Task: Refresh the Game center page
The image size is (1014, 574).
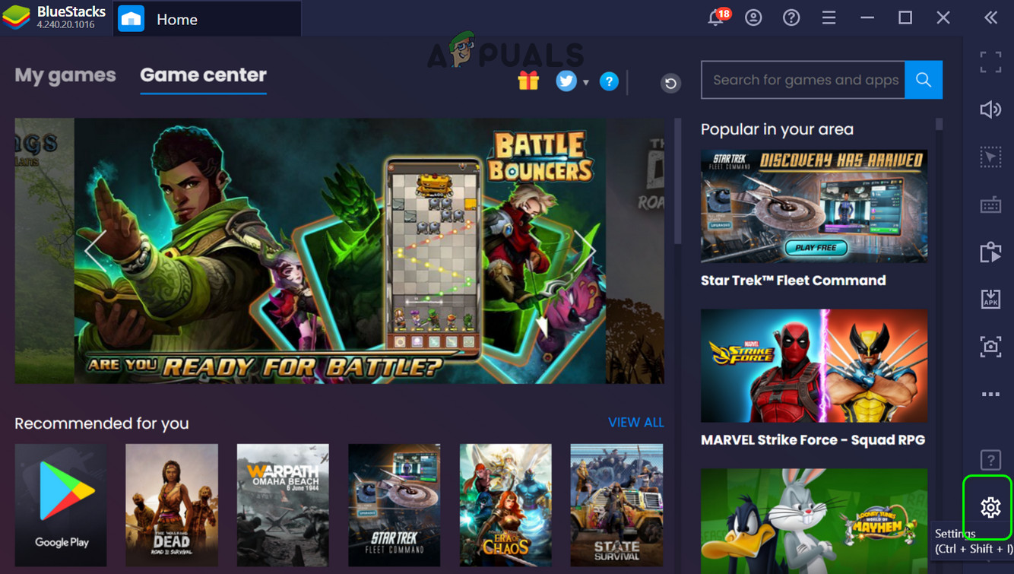Action: coord(670,83)
